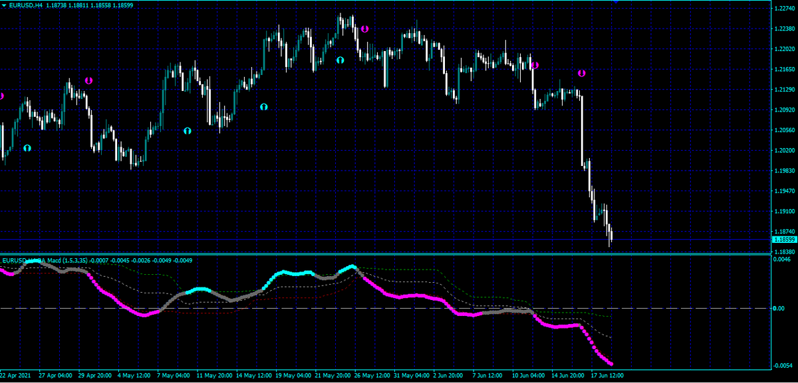Click the 21 May 20:00 time label
Screen dimensions: 798x383
pyautogui.click(x=332, y=376)
